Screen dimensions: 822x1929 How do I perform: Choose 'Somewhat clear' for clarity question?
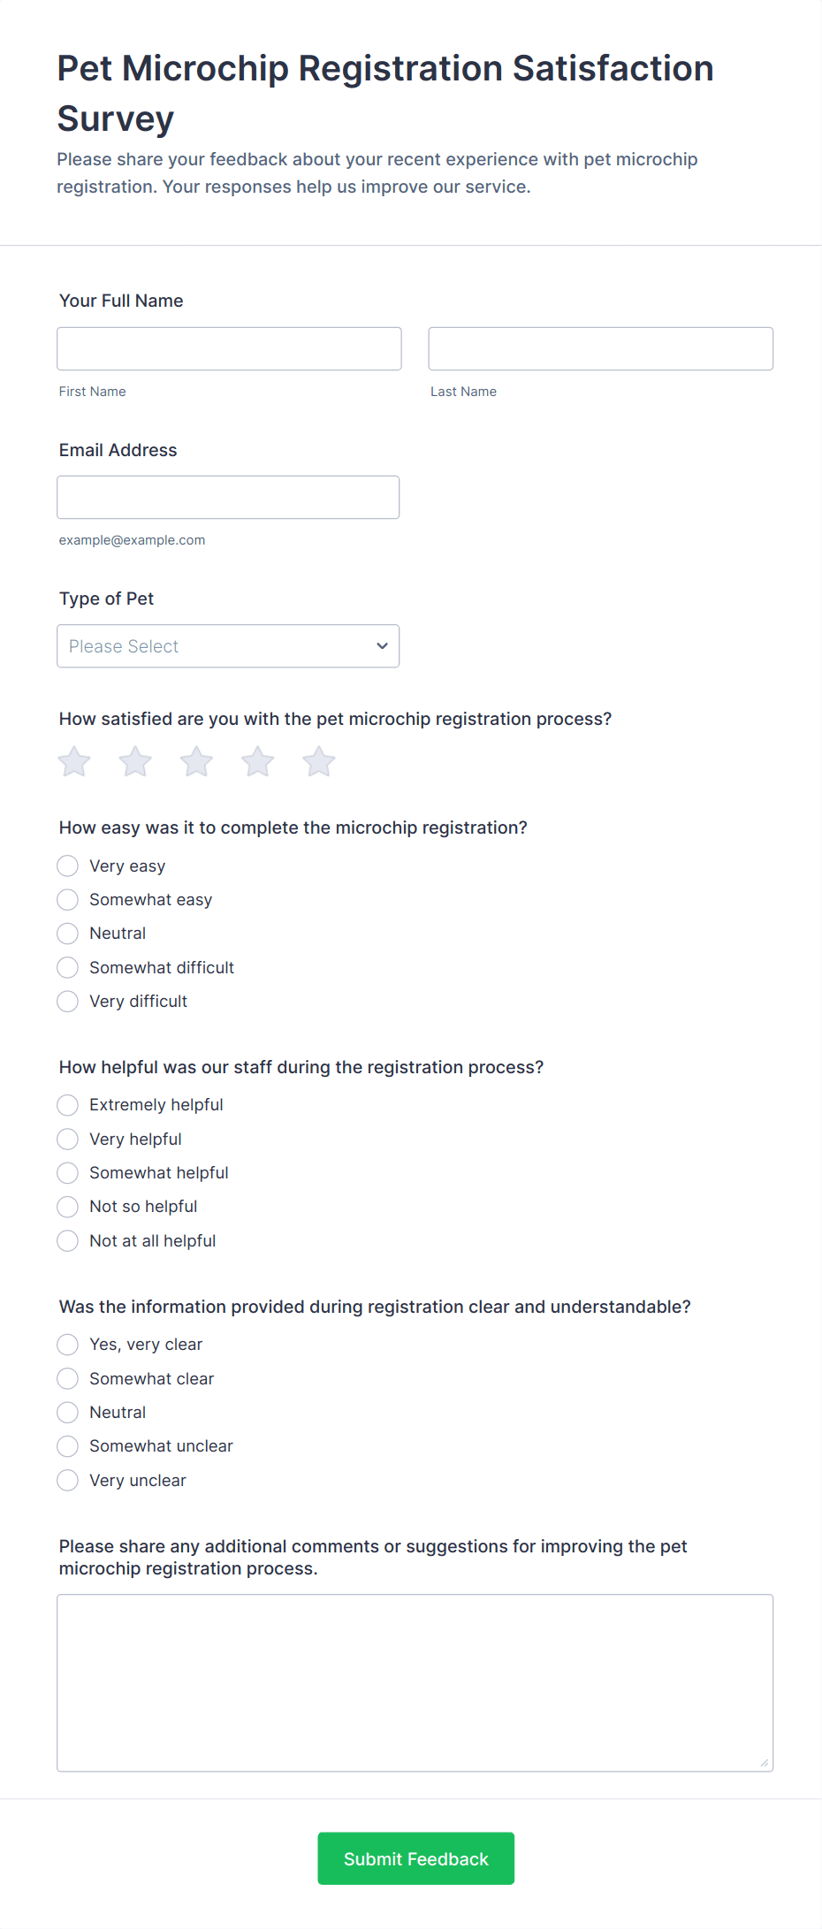67,1378
